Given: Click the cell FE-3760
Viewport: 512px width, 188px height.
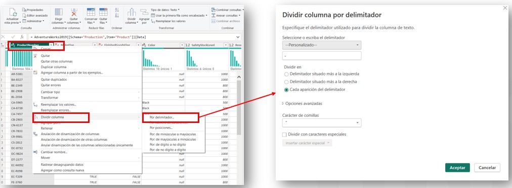Looking at the screenshot, I should 17,183.
